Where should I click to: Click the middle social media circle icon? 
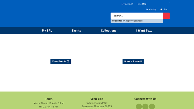click(145, 106)
